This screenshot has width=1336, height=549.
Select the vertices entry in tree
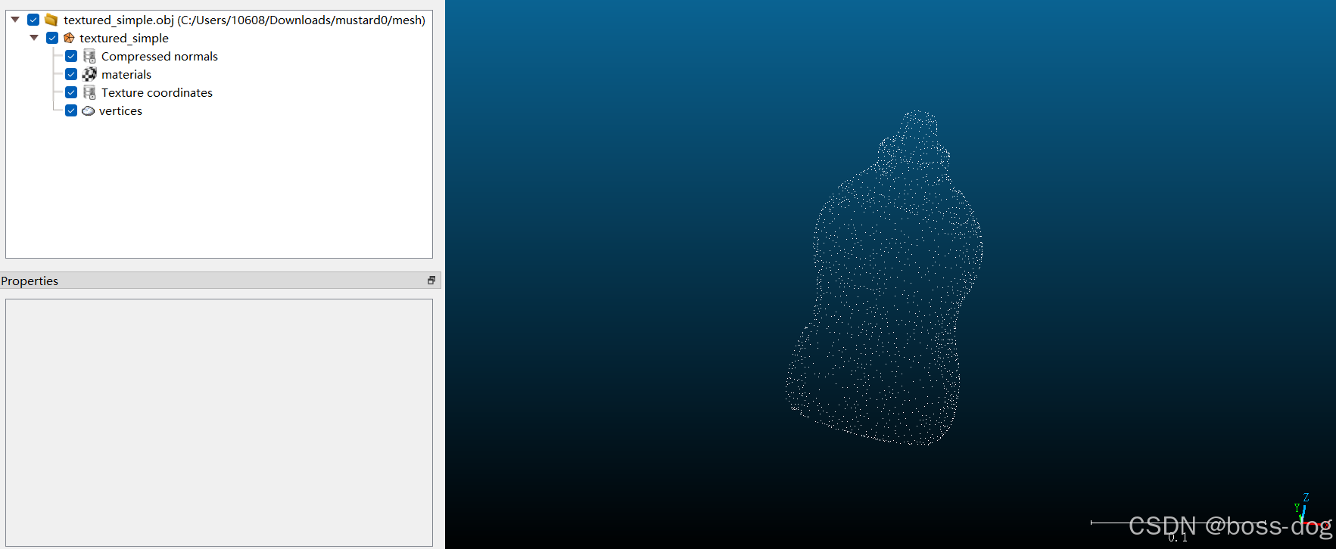(x=120, y=110)
